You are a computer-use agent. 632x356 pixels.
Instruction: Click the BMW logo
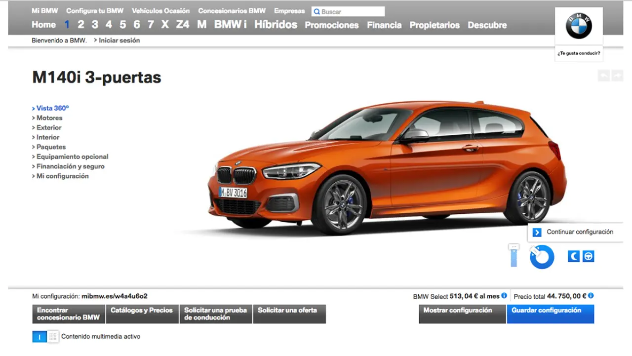579,27
